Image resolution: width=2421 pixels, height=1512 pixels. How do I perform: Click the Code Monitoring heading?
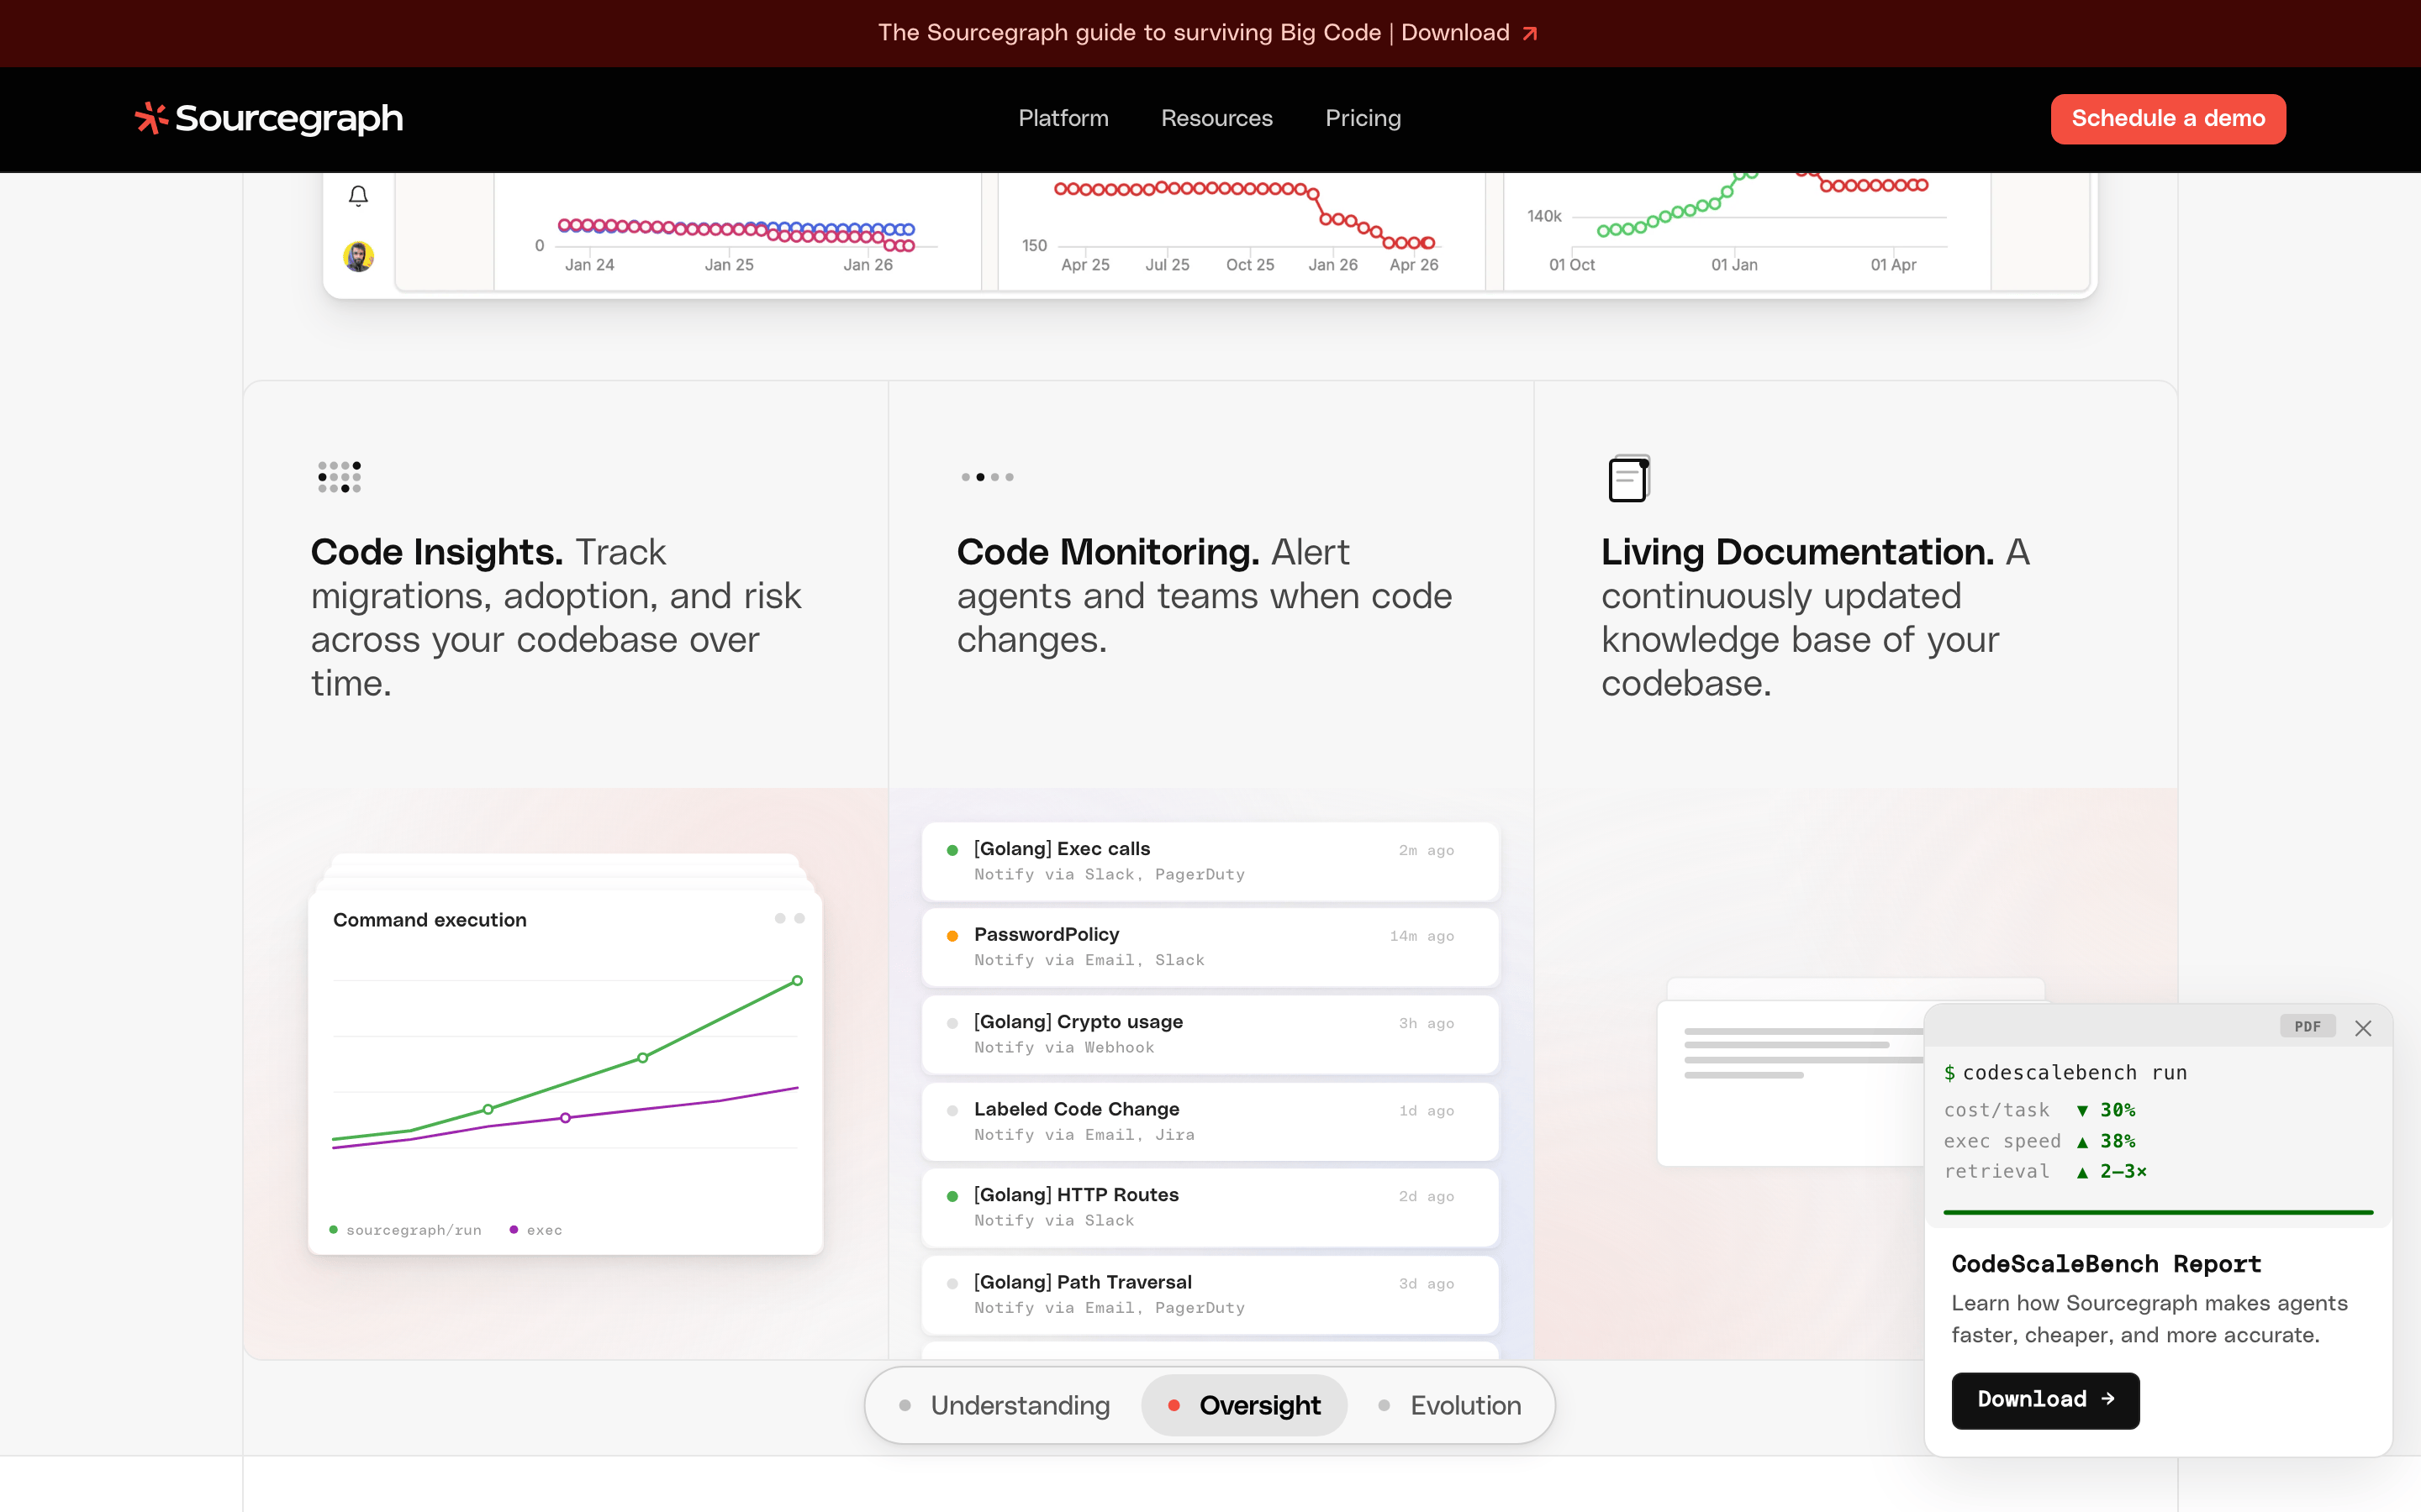click(1107, 552)
